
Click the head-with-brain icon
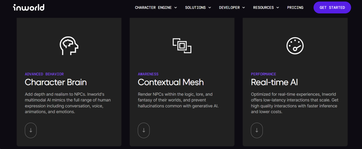(x=69, y=46)
